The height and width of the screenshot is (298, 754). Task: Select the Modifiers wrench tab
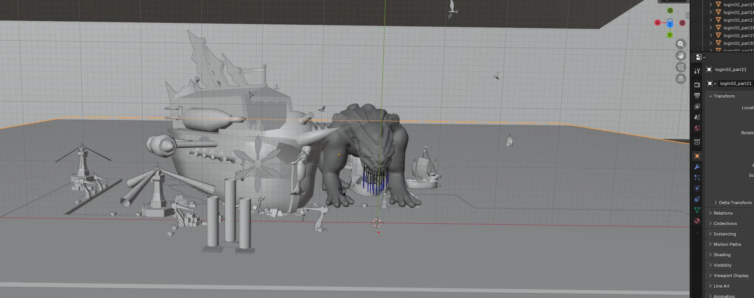pyautogui.click(x=697, y=167)
